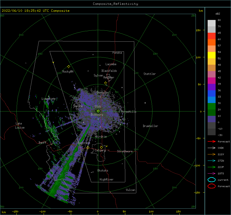Click the Didsbury town label
This screenshot has width=231, height=215.
point(97,115)
